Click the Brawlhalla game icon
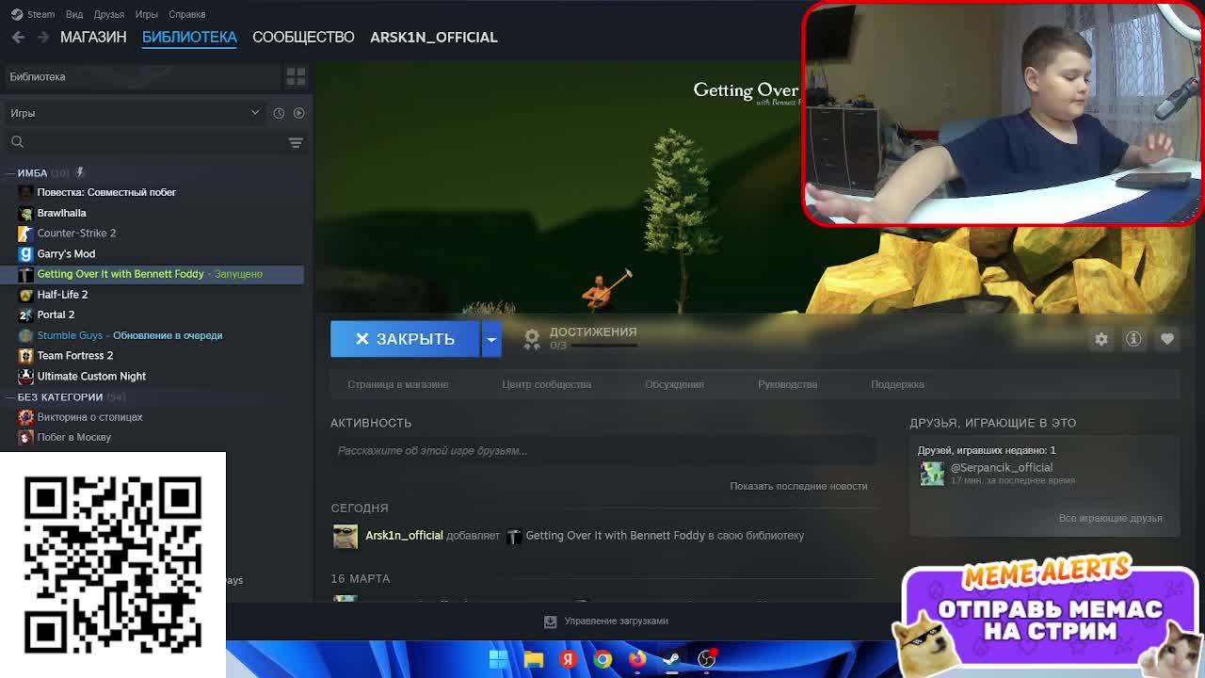Viewport: 1205px width, 678px height. (25, 213)
